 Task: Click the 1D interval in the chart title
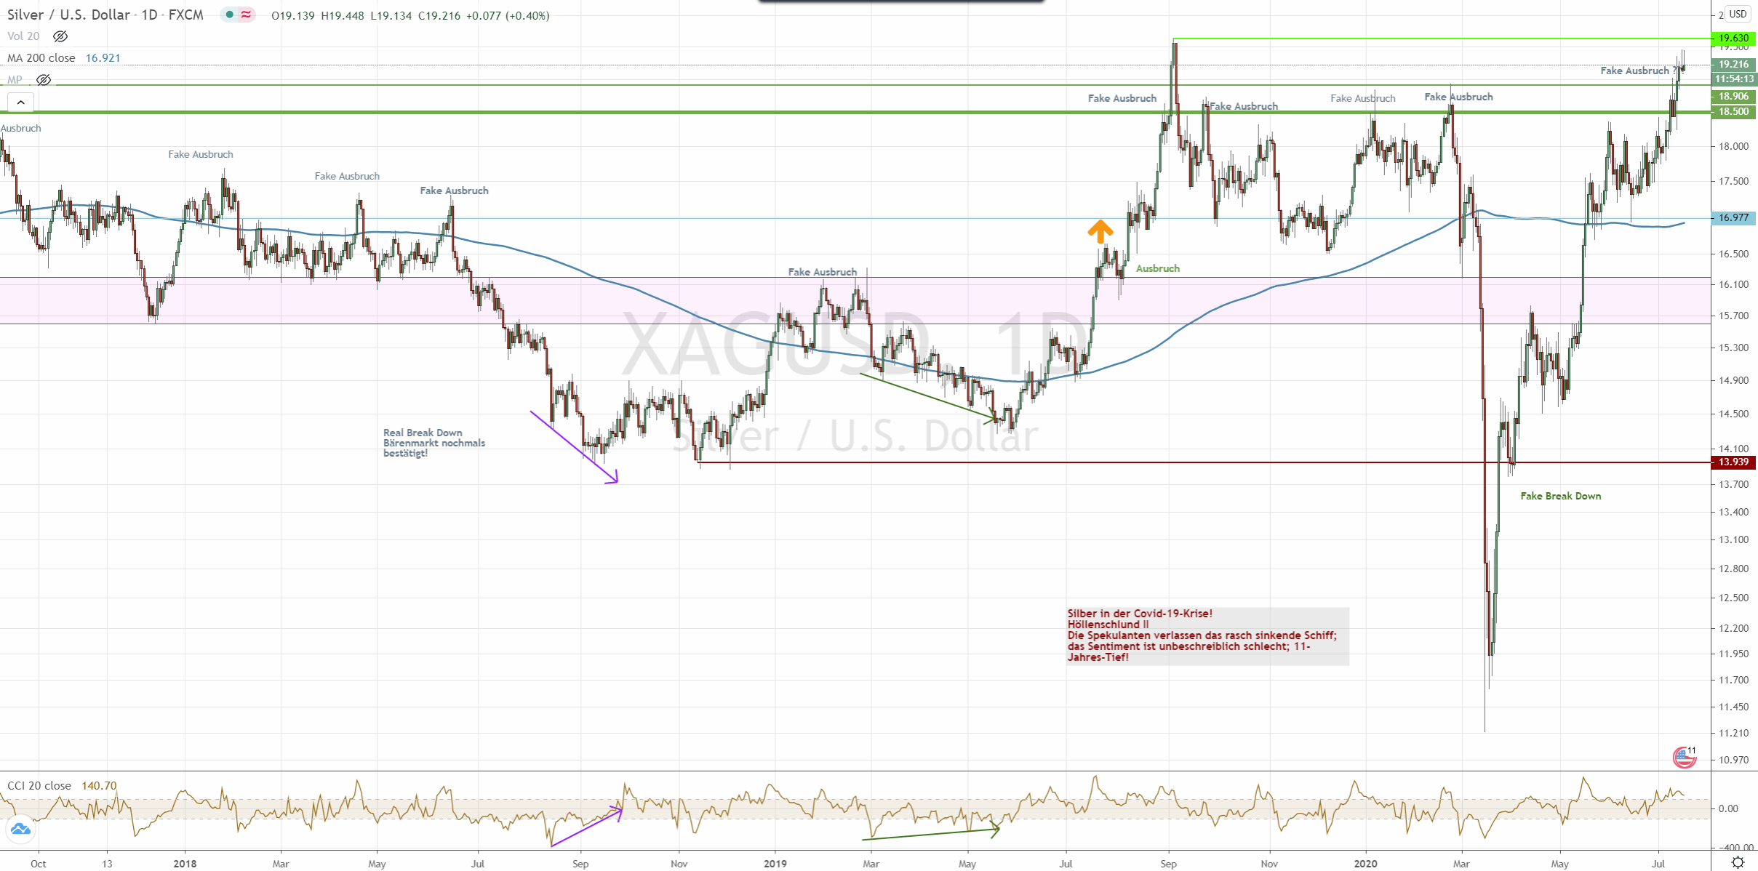click(x=149, y=15)
